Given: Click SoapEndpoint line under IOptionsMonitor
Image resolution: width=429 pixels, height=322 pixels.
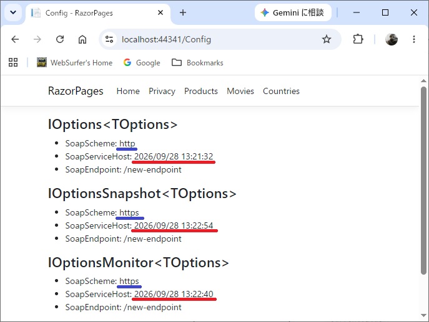Looking at the screenshot, I should pyautogui.click(x=123, y=307).
